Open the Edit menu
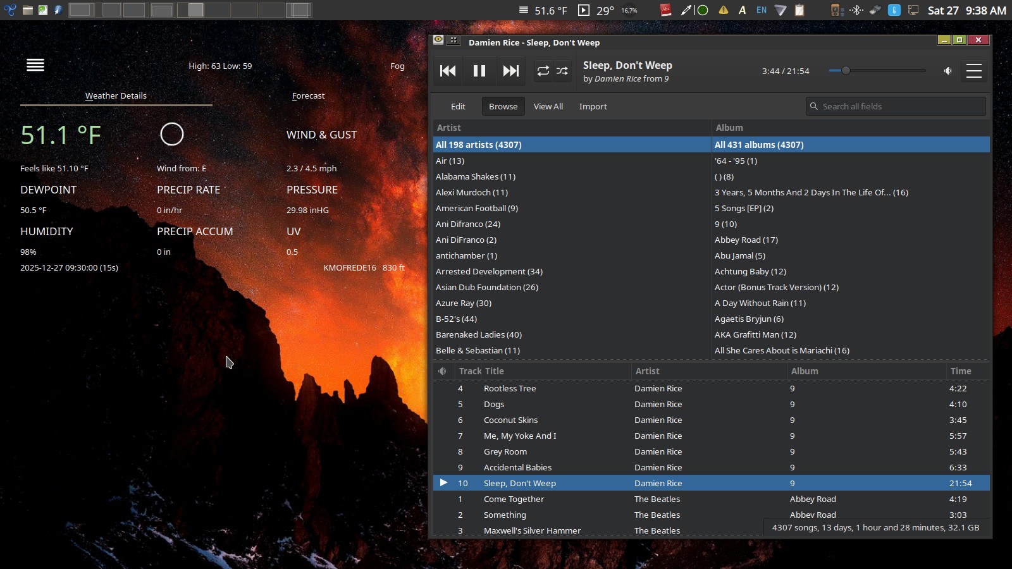1012x569 pixels. 458,106
